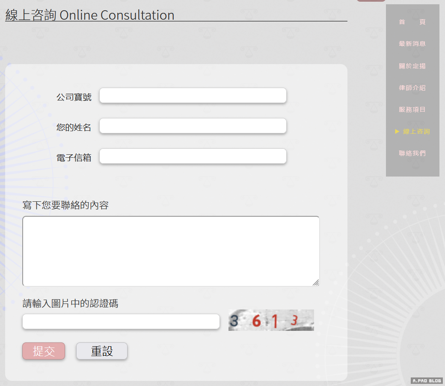Viewport: 445px width, 386px height.
Task: Click into the 您的姓名 name field
Action: (x=193, y=126)
